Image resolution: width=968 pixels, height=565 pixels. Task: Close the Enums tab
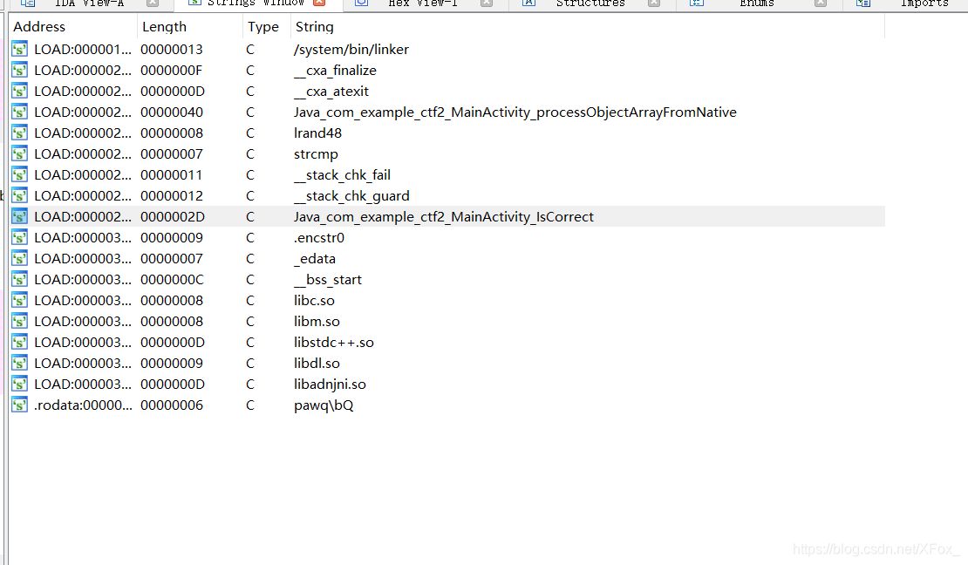[820, 3]
